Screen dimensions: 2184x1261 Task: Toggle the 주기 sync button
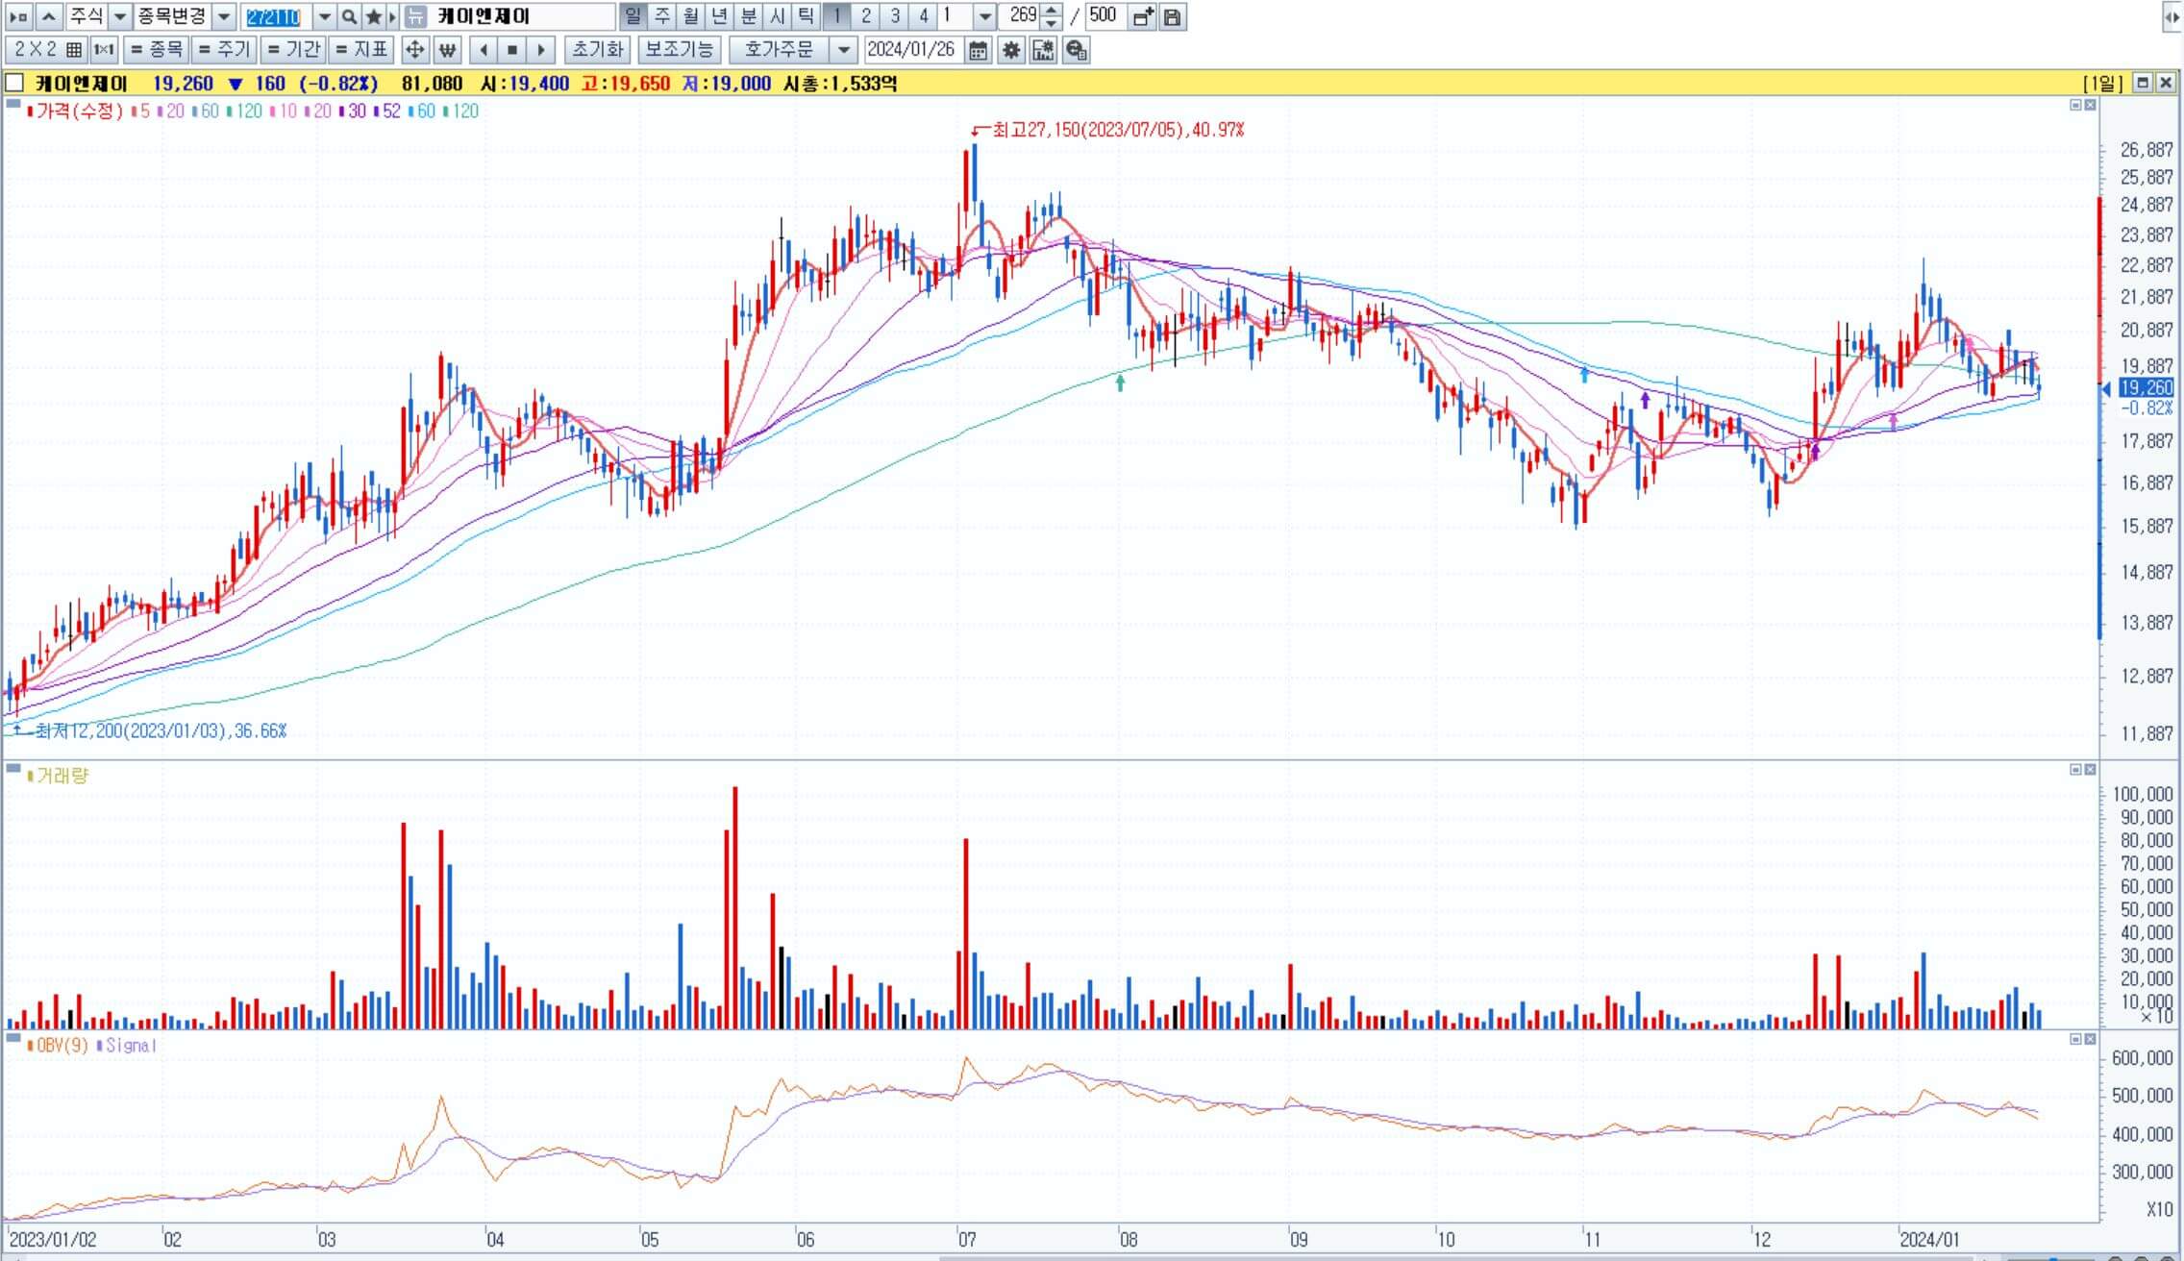click(224, 50)
